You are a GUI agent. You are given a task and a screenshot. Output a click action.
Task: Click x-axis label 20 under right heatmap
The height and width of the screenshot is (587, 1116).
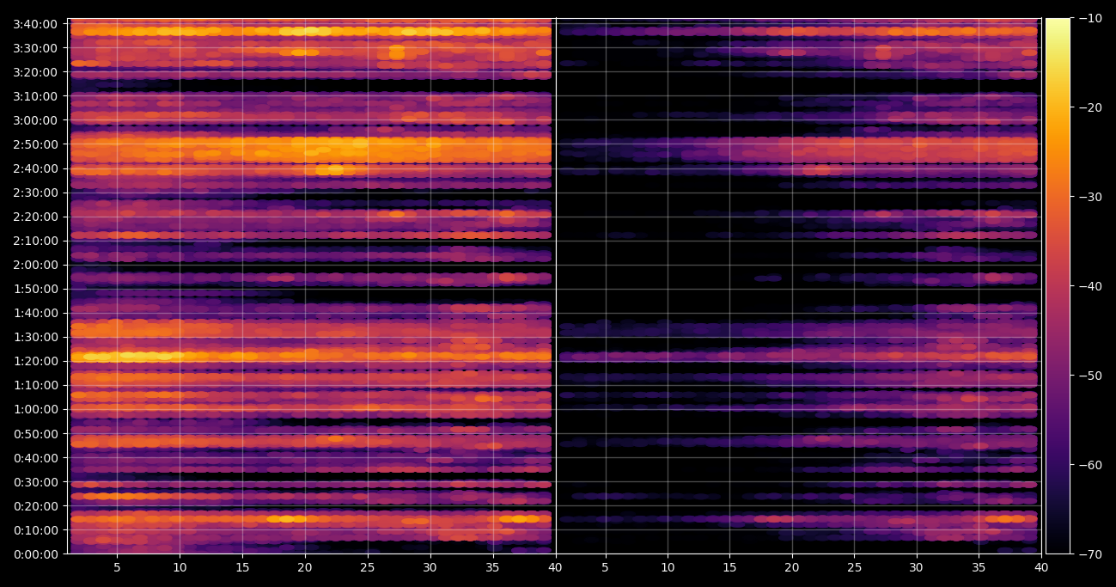click(792, 567)
